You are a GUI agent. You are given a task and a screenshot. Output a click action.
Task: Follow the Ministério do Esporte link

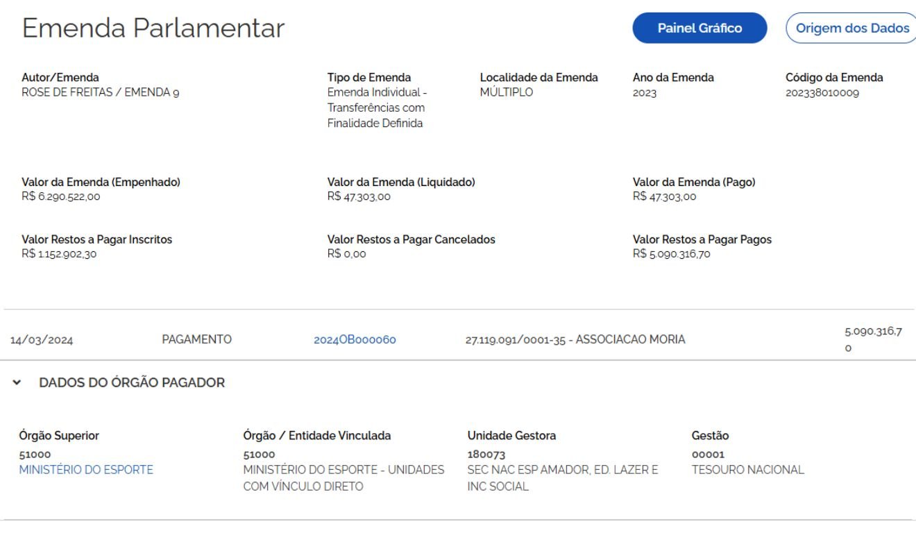[x=86, y=470]
